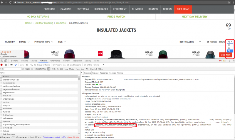Click the browser forward arrow
This screenshot has height=140, width=235.
(x=6, y=2)
